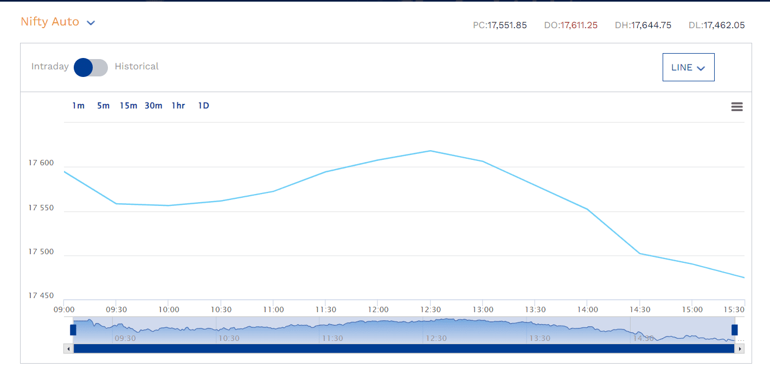This screenshot has height=368, width=770.
Task: Open the LINE chart type dropdown
Action: point(688,67)
